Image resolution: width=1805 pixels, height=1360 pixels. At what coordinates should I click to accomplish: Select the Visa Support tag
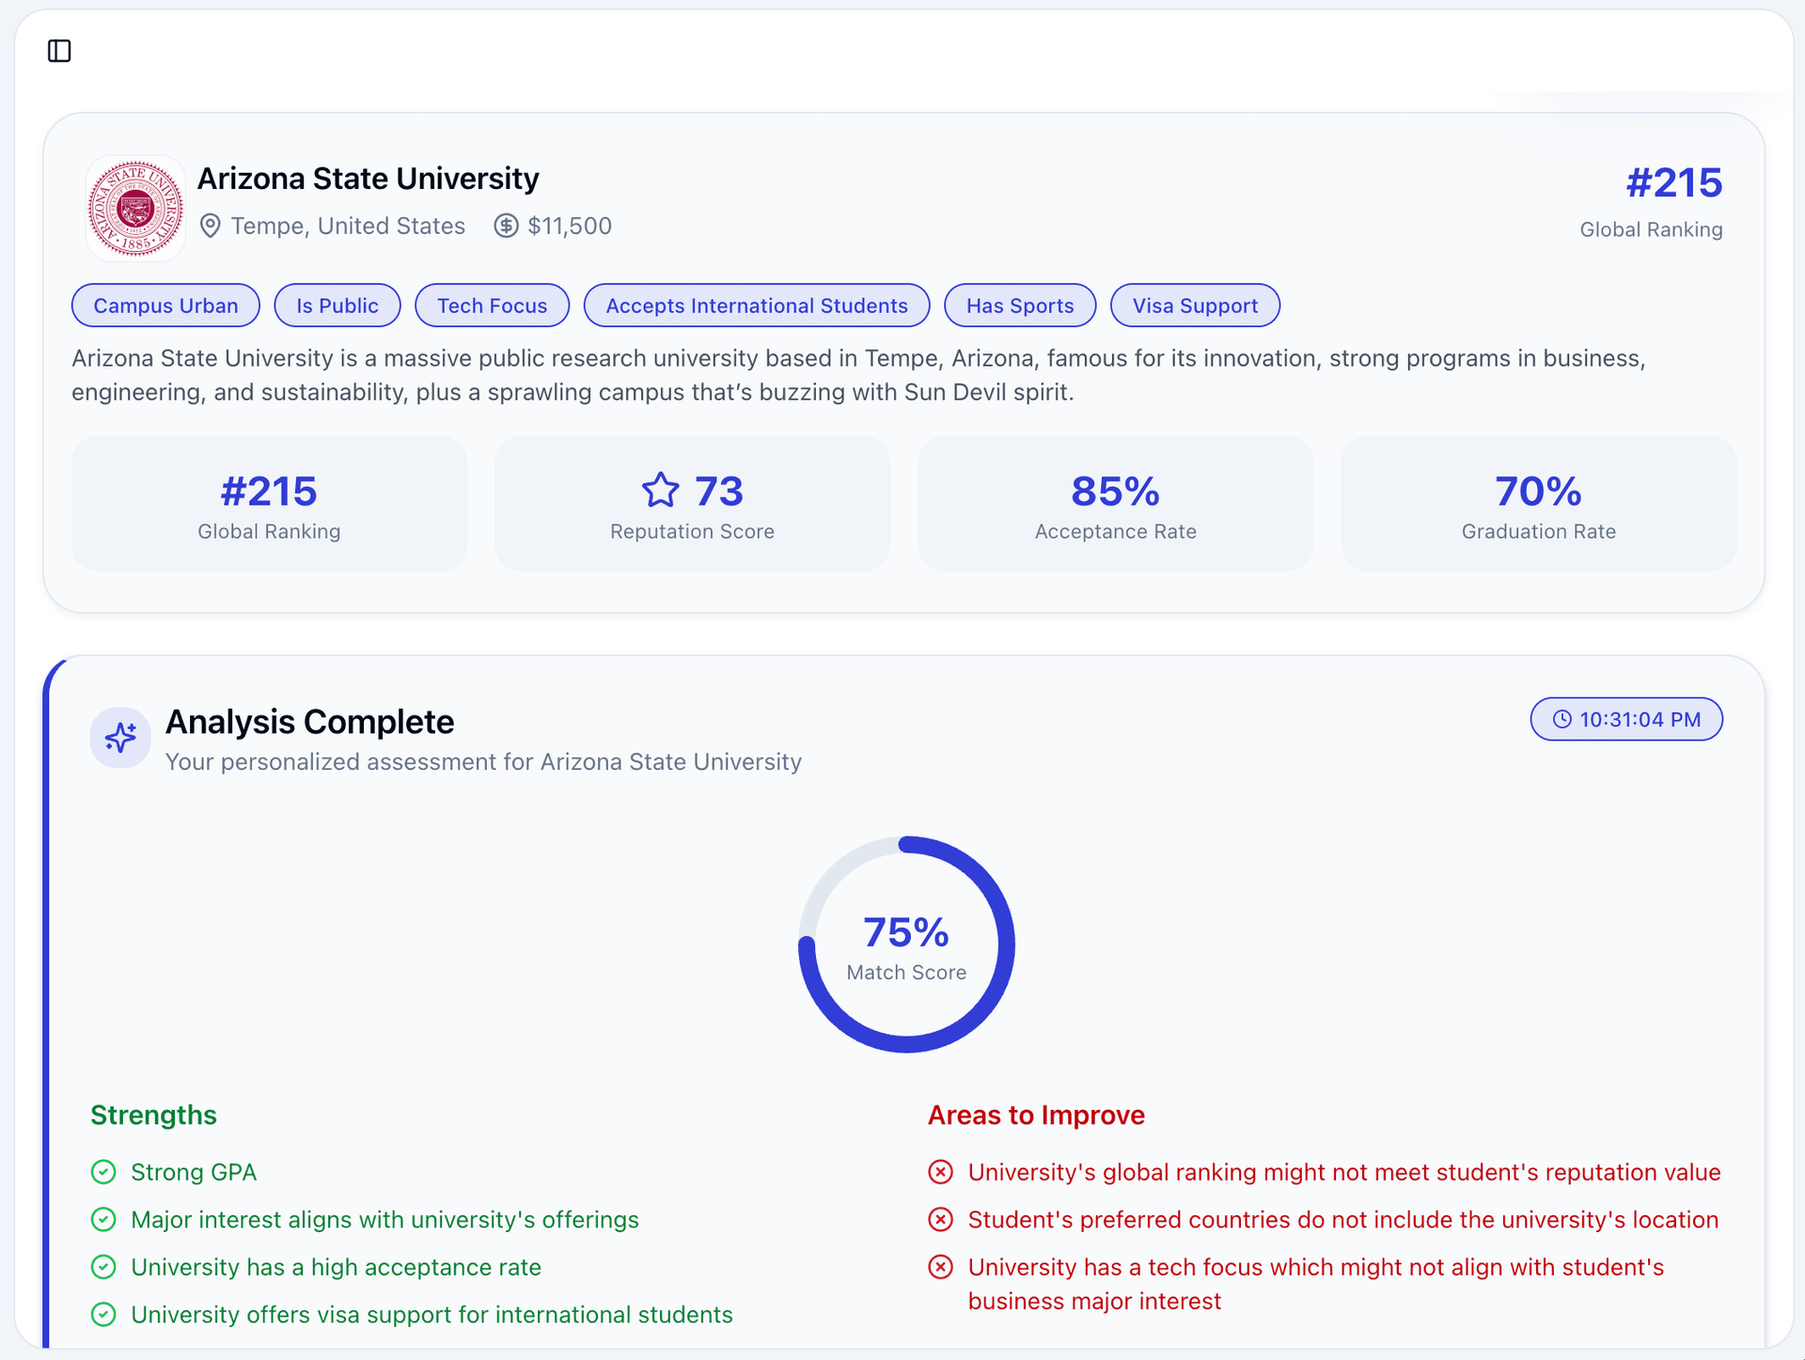click(x=1195, y=305)
